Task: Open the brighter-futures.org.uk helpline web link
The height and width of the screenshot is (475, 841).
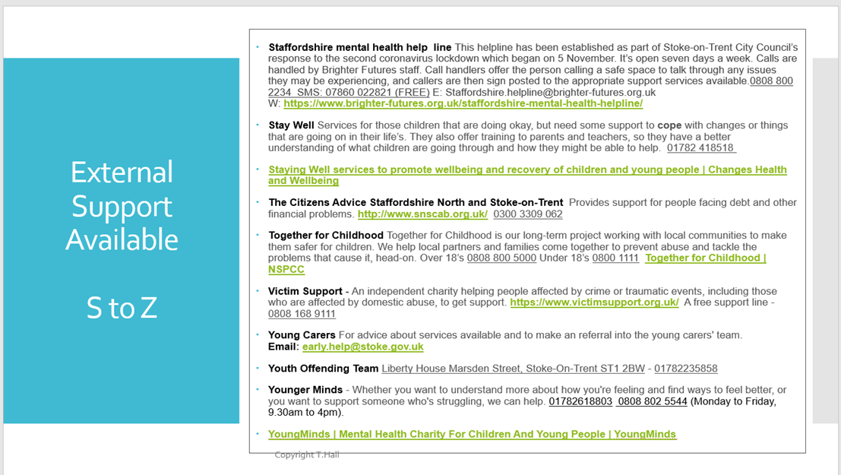Action: pos(463,103)
